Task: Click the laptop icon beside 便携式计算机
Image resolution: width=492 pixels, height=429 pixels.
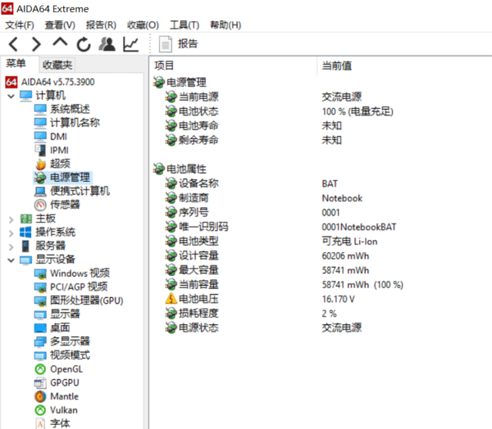Action: point(40,191)
